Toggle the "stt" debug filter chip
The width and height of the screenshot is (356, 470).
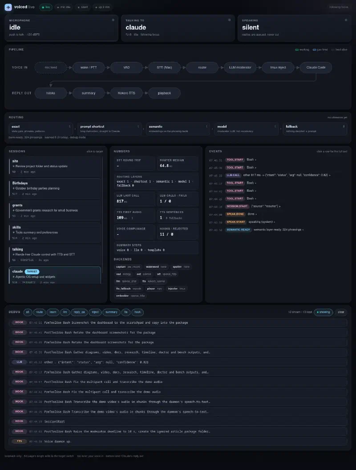(x=28, y=312)
